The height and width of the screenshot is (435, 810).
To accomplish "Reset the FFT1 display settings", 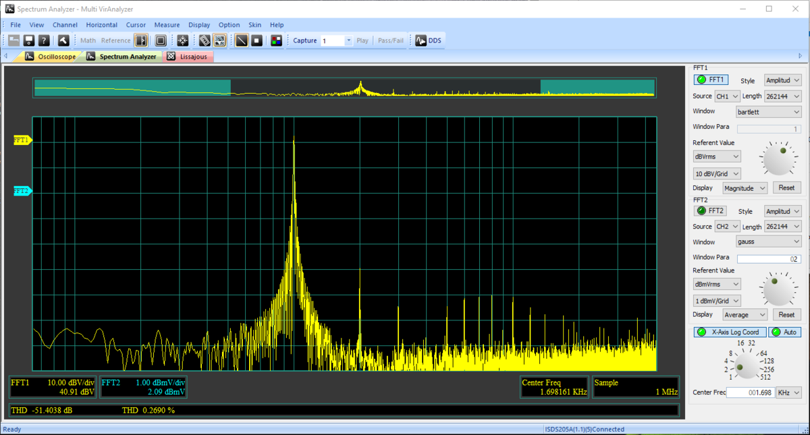I will [786, 187].
